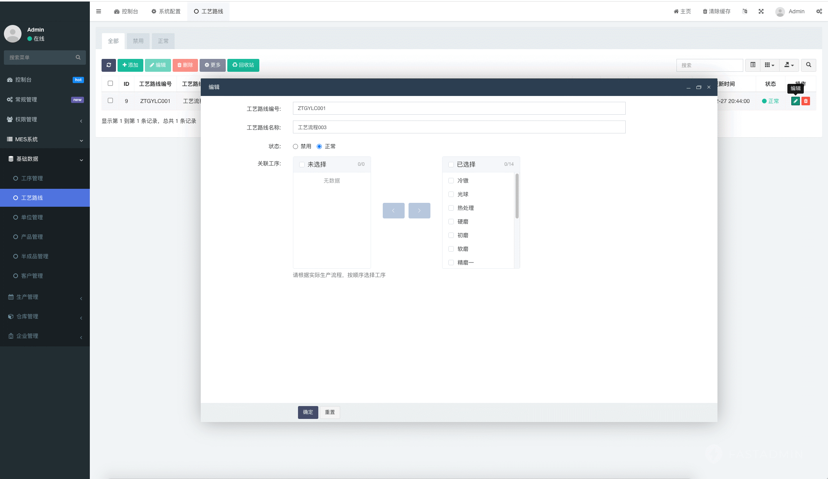The image size is (828, 479).
Task: Expand the 仓库管理 sidebar menu
Action: (45, 316)
